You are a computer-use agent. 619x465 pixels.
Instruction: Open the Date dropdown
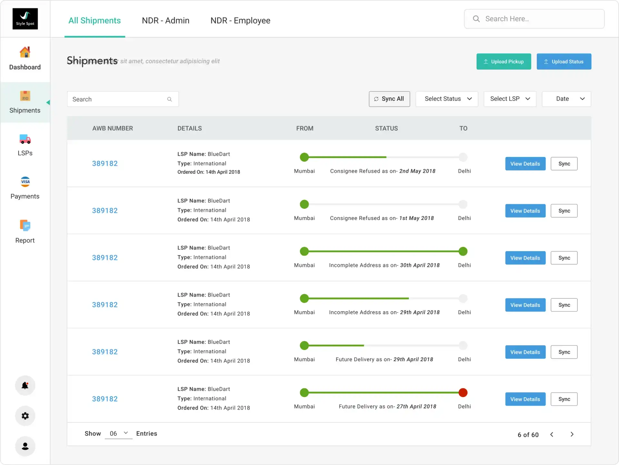pyautogui.click(x=566, y=99)
